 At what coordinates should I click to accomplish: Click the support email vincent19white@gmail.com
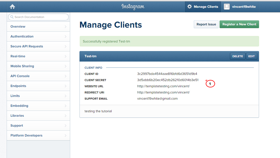click(x=157, y=99)
